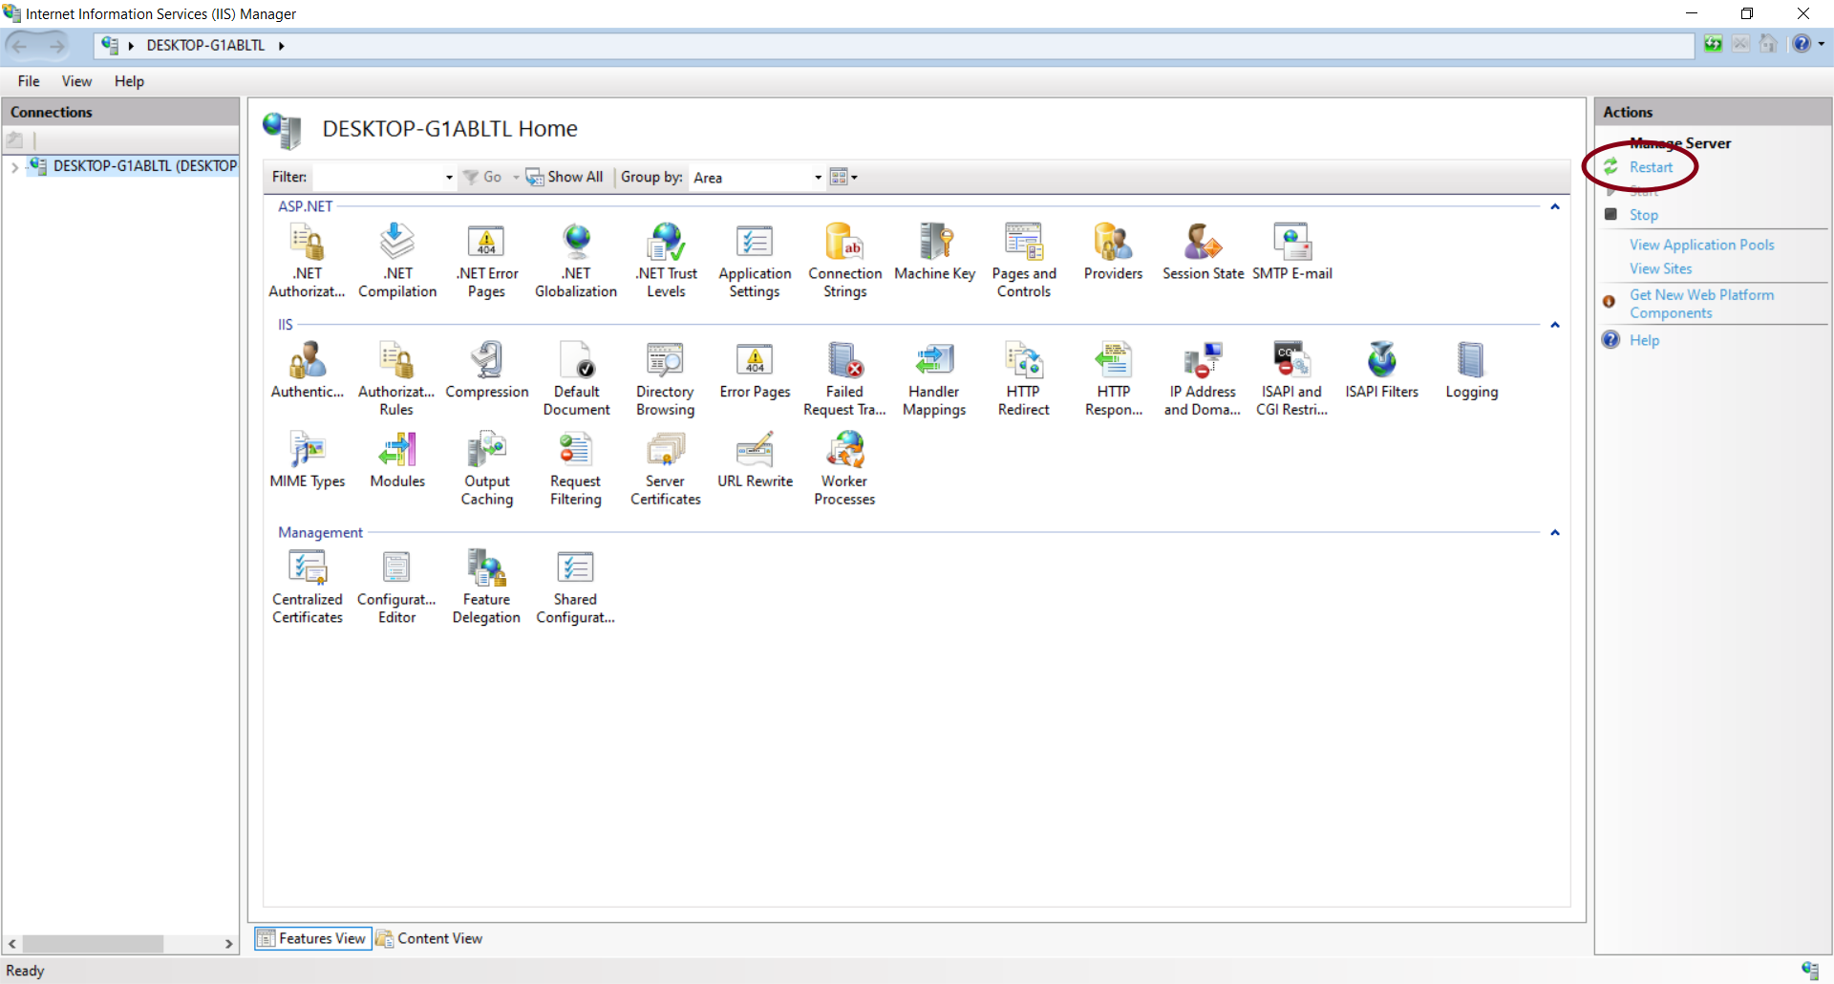This screenshot has height=984, width=1834.
Task: Open Output Caching feature
Action: 486,469
